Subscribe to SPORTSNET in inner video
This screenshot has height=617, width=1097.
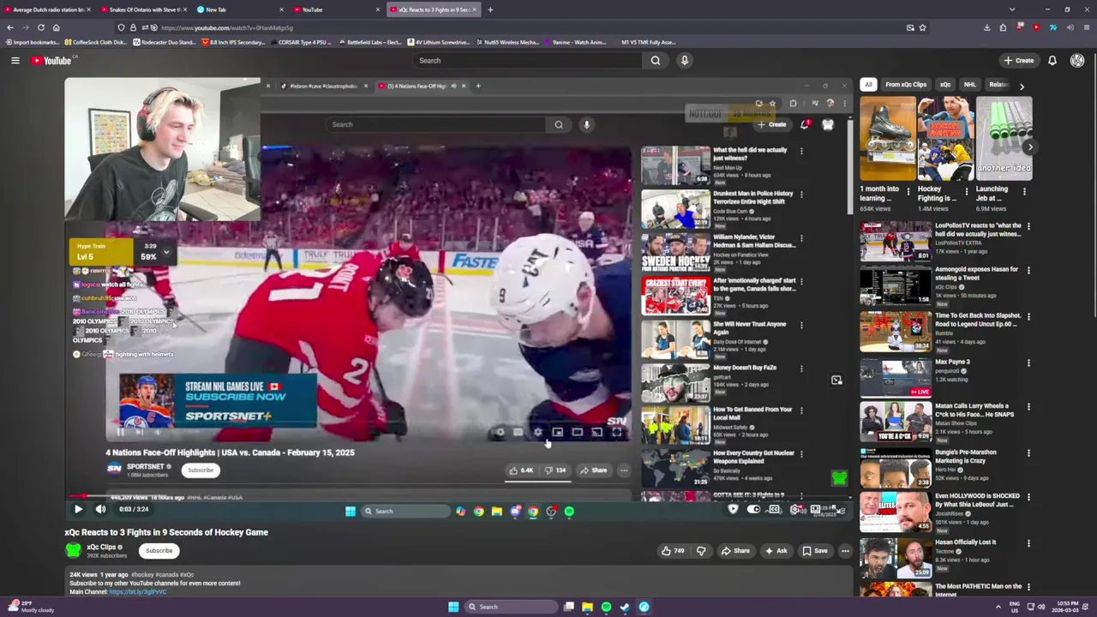pos(201,470)
